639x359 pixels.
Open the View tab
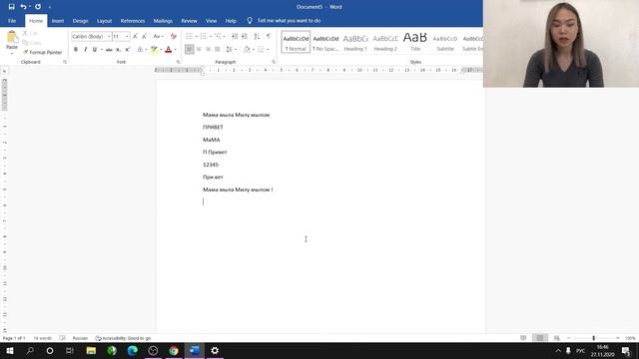(x=211, y=21)
